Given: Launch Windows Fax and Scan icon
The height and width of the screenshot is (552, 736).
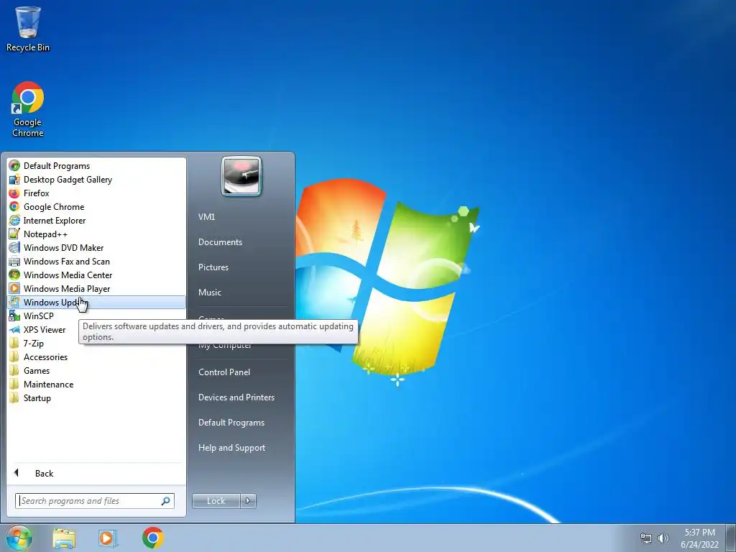Looking at the screenshot, I should [14, 262].
